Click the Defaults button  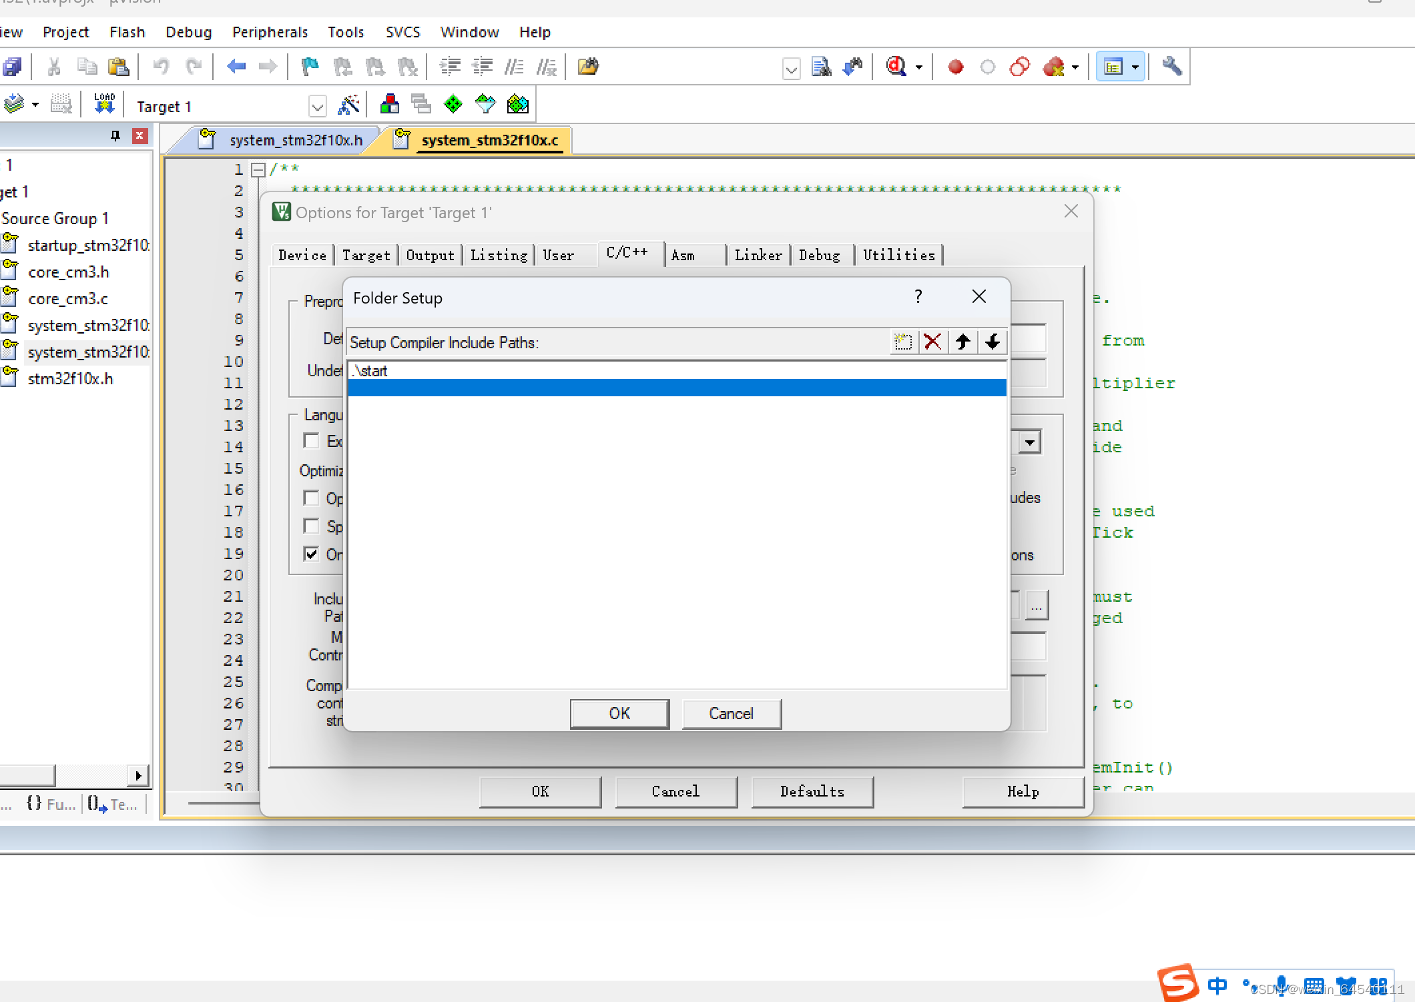coord(812,792)
